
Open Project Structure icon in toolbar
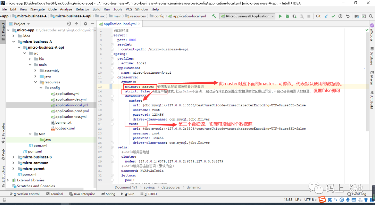click(356, 16)
